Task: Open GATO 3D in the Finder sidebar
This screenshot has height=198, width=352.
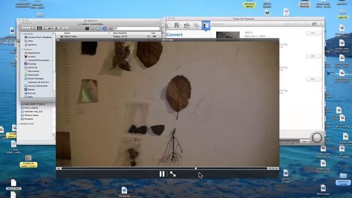Action: [x=31, y=67]
